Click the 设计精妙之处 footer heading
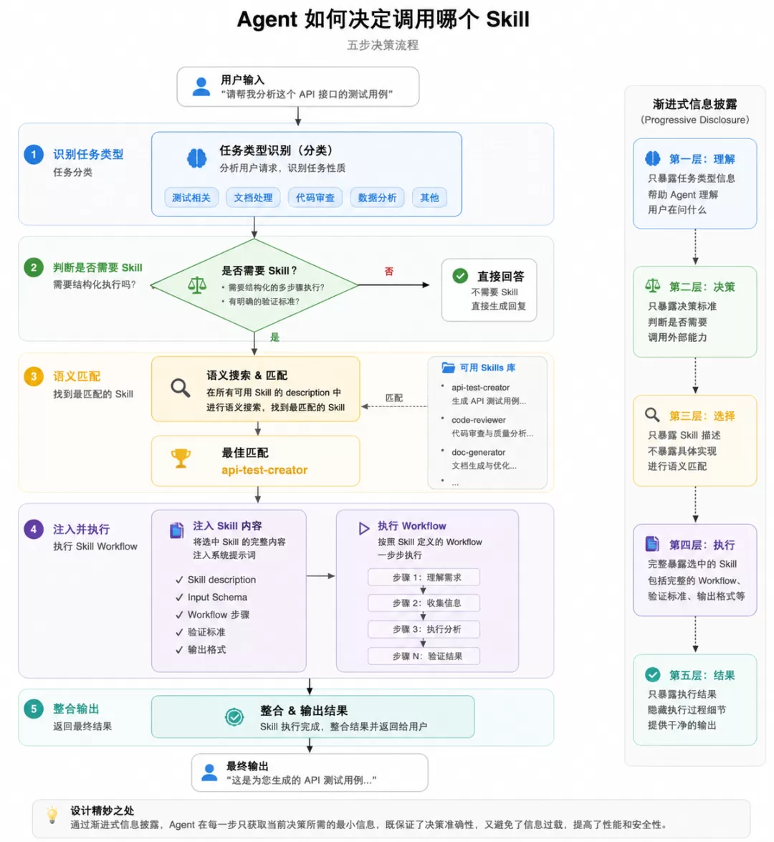Image resolution: width=774 pixels, height=842 pixels. (102, 810)
